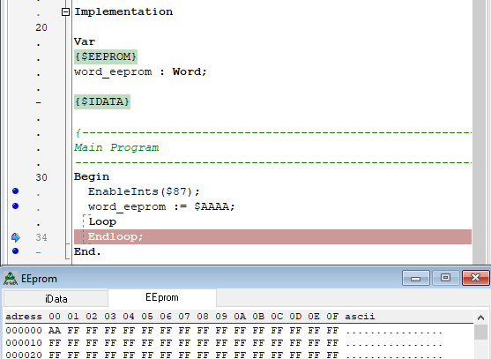
Task: Click the code editor vertical scrollbar
Action: pos(480,131)
